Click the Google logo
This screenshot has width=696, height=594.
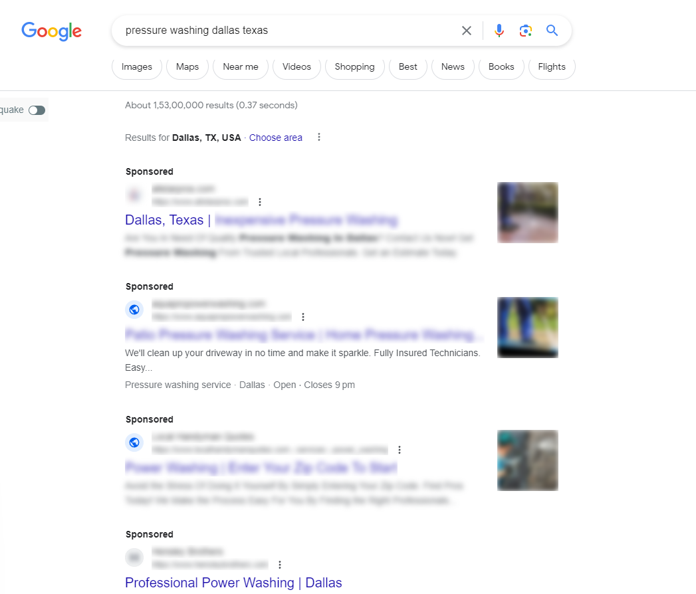point(51,31)
